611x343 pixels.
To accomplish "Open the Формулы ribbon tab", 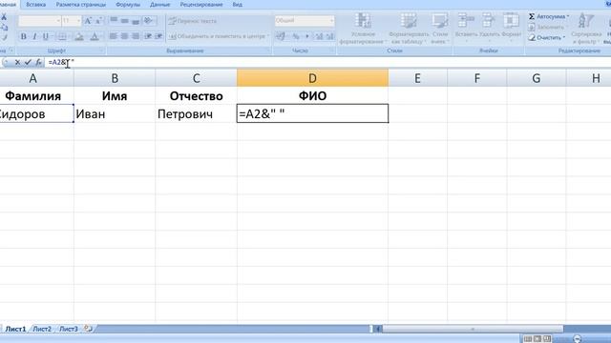I will (x=128, y=5).
